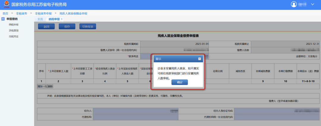Click the 减免性质 column header
Screen dimensions: 321x126
click(240, 71)
